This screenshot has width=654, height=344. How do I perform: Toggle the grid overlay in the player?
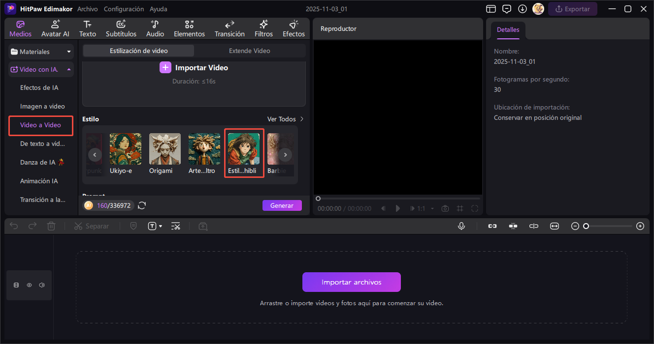[x=460, y=208]
